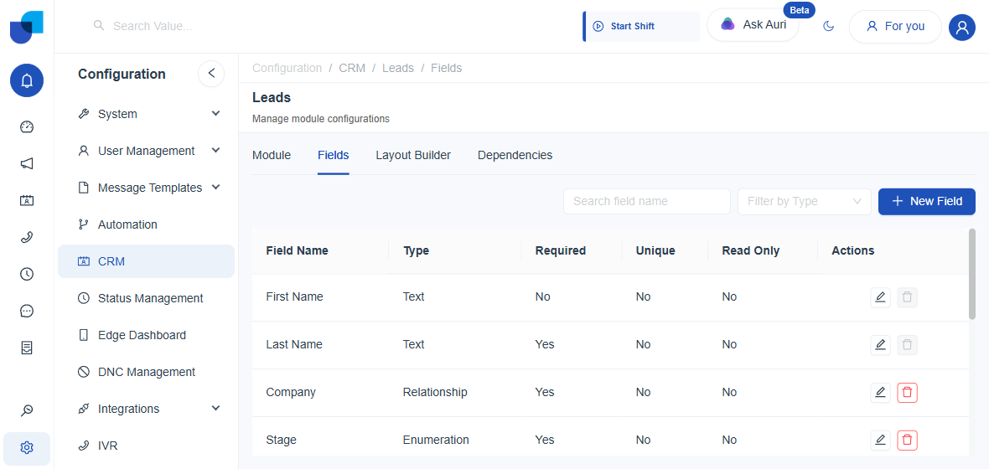989x469 pixels.
Task: Go to CRM breadcrumb
Action: point(352,68)
